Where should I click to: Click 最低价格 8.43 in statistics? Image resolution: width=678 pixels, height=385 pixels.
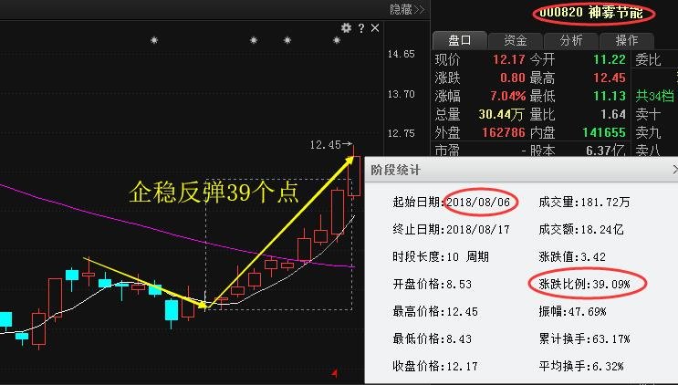pyautogui.click(x=432, y=338)
